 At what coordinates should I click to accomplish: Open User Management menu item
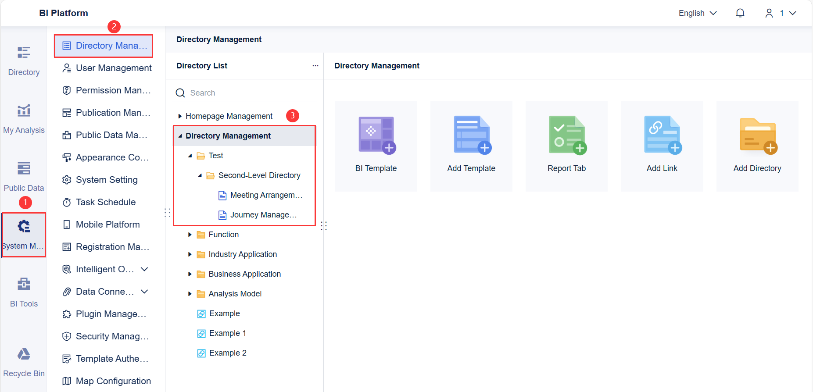coord(107,68)
